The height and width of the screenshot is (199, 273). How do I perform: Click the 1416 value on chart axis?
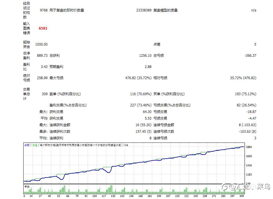pyautogui.click(x=249, y=165)
